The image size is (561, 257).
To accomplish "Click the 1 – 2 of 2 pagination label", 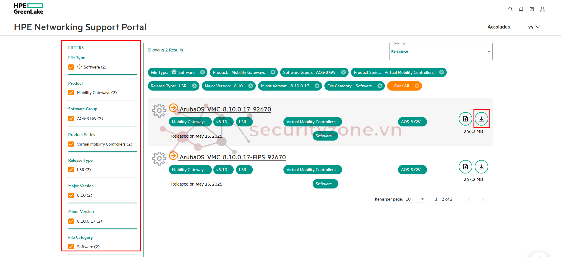I will 443,199.
